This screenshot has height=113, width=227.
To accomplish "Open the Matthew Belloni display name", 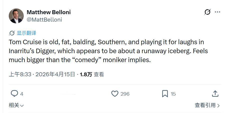I will [48, 12].
